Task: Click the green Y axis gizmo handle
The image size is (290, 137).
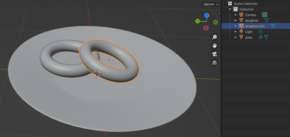Action: [198, 21]
